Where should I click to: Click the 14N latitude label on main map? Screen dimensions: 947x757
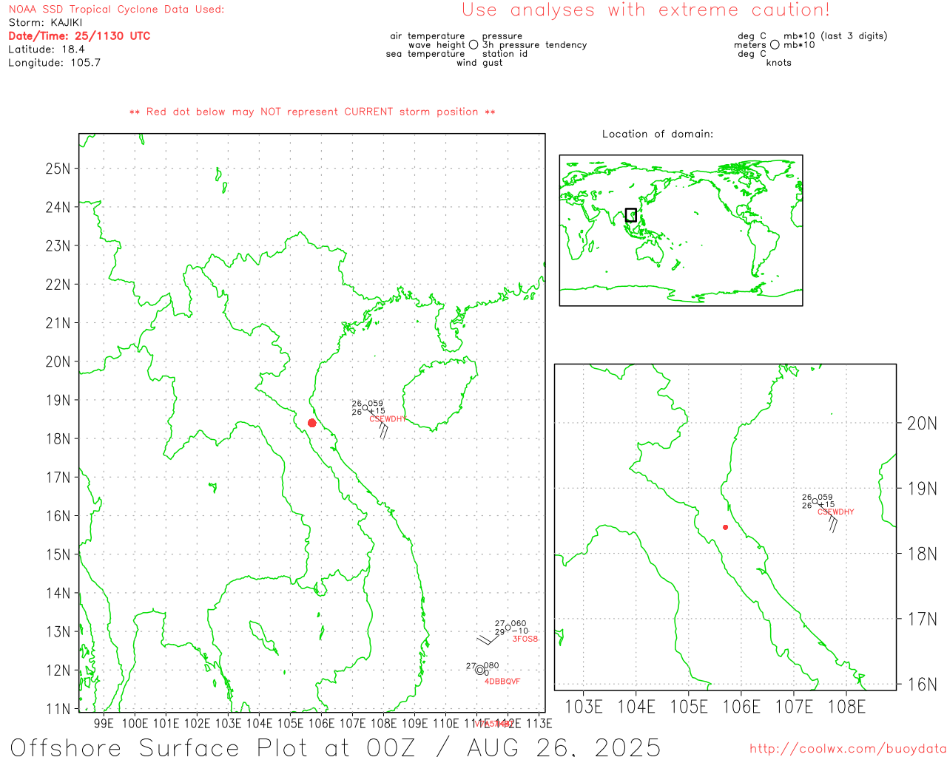pos(58,594)
